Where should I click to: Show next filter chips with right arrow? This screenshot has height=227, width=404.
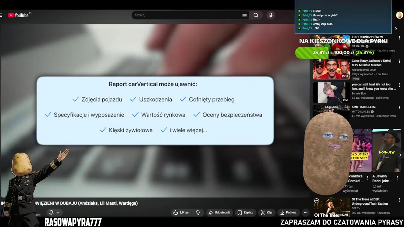click(x=396, y=29)
